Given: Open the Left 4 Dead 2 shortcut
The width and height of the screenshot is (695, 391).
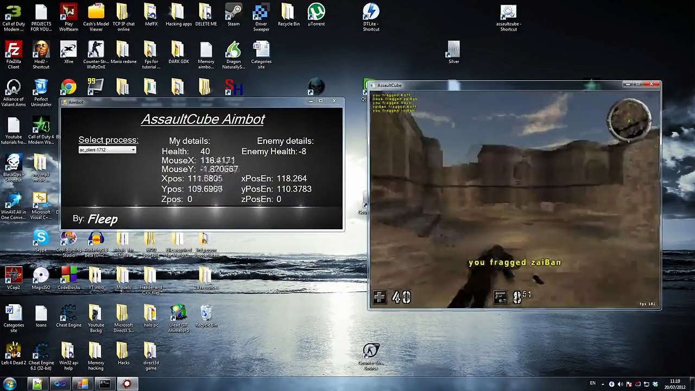Looking at the screenshot, I should 14,354.
